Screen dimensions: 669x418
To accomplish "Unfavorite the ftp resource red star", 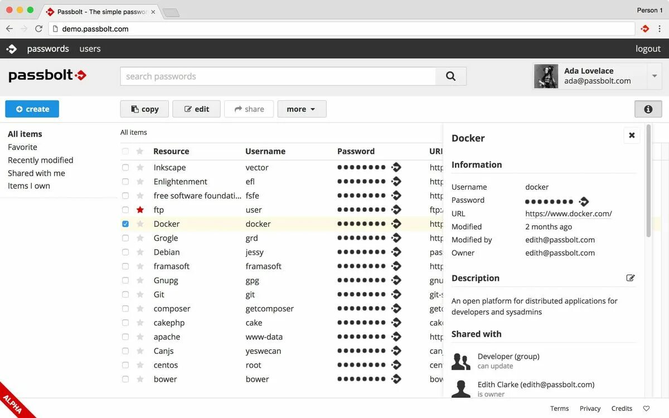I will click(x=140, y=210).
